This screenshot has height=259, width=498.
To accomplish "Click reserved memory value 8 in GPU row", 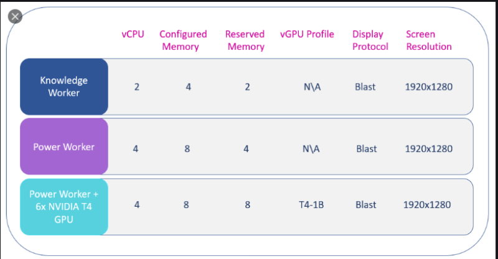I will [x=247, y=205].
